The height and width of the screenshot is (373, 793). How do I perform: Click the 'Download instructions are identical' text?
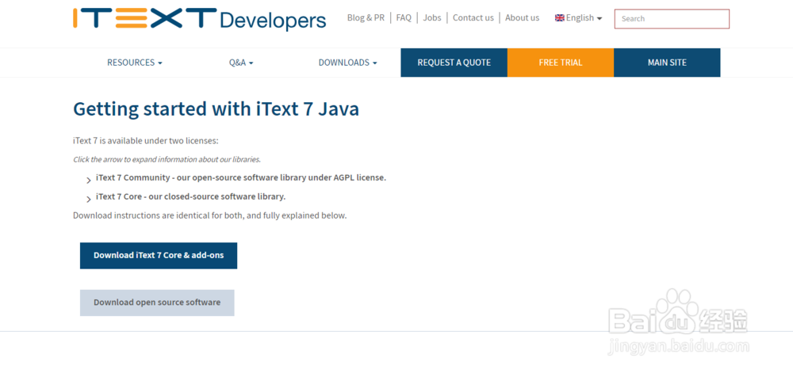(210, 215)
